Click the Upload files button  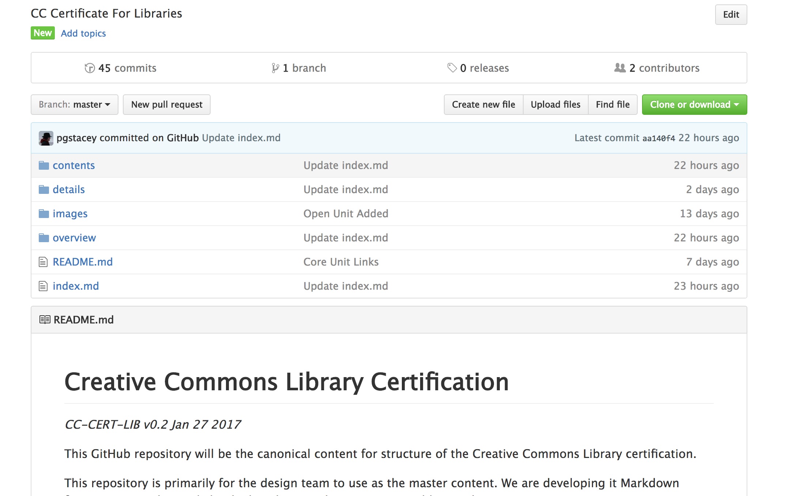pos(555,105)
